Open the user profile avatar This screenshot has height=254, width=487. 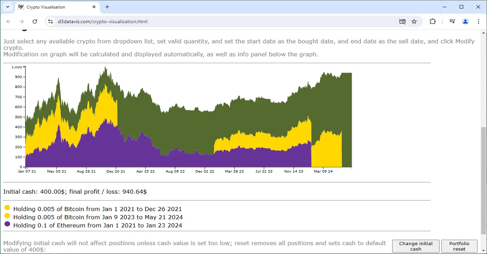[x=465, y=21]
